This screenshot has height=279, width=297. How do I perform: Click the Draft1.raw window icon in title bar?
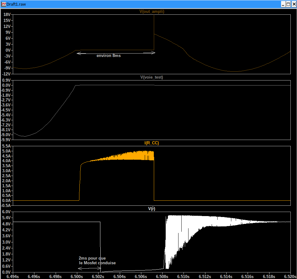3,4
